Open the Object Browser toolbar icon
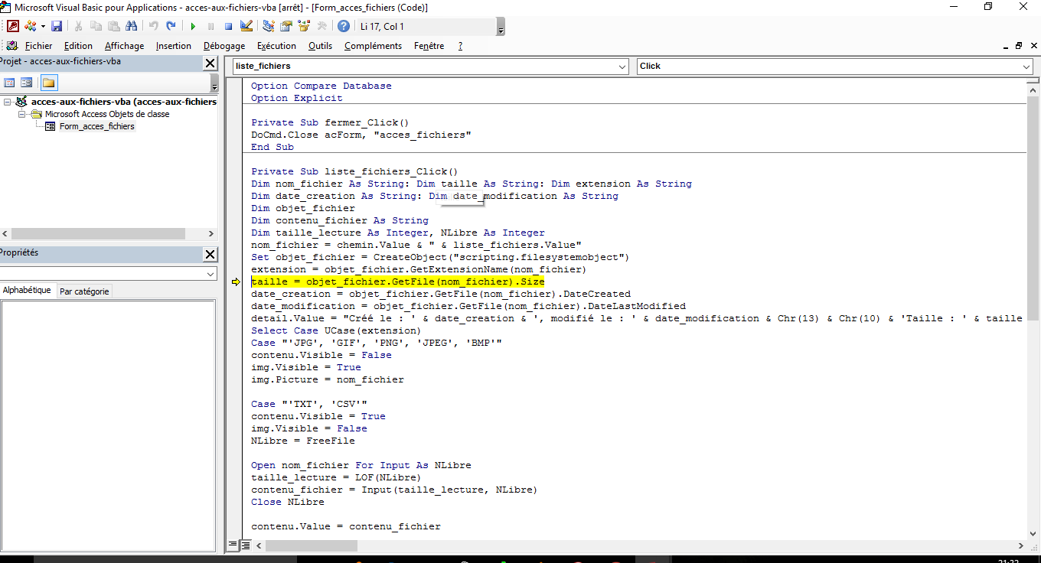Viewport: 1041px width, 563px height. pyautogui.click(x=304, y=26)
